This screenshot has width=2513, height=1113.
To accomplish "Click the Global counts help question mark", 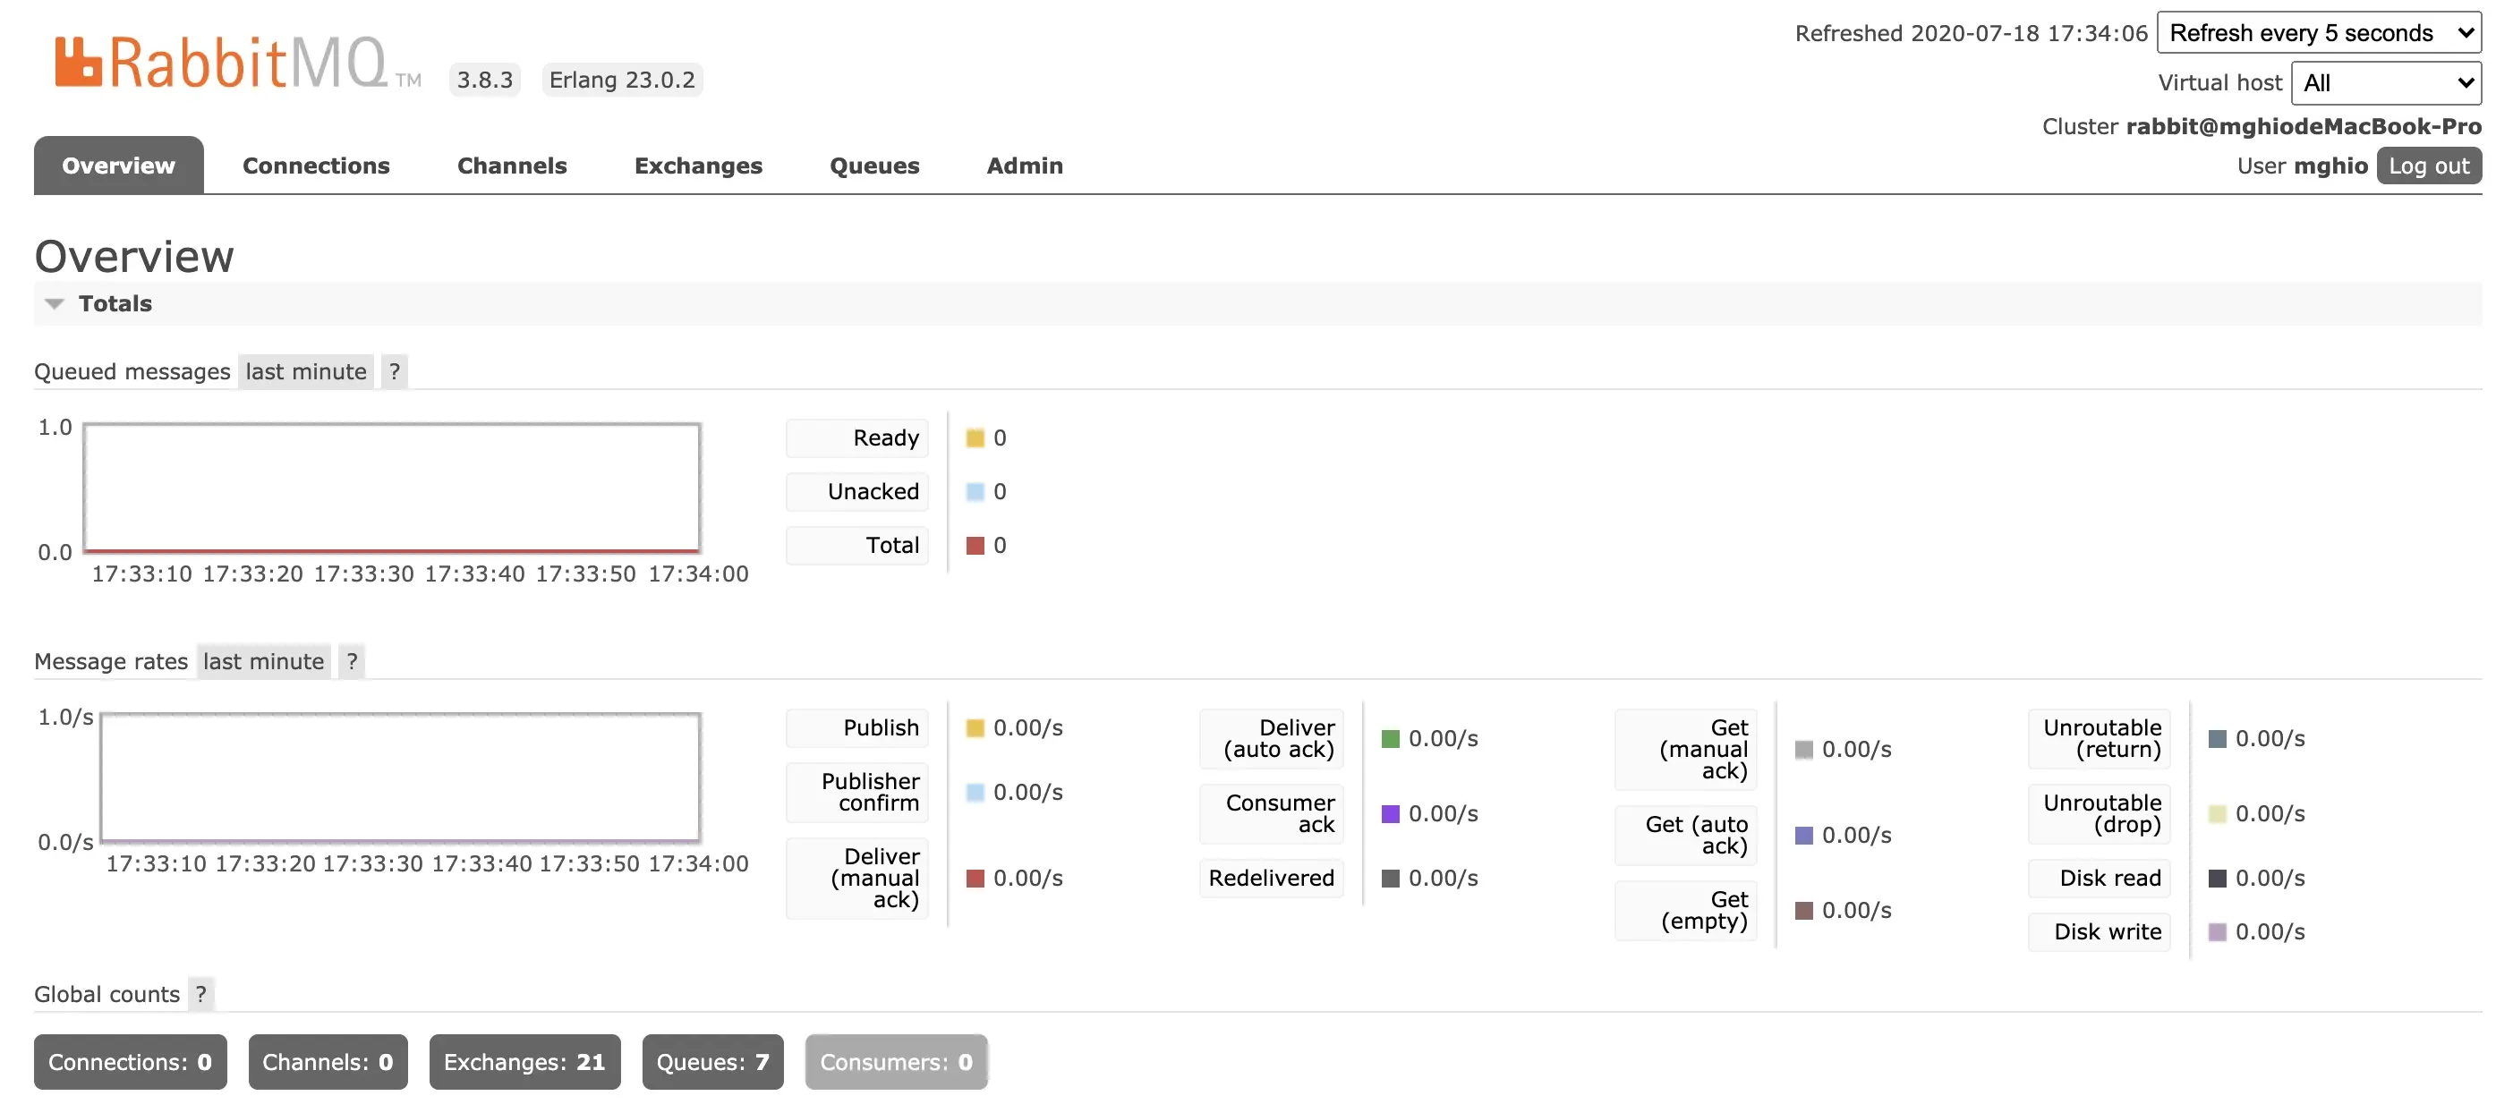I will (201, 994).
